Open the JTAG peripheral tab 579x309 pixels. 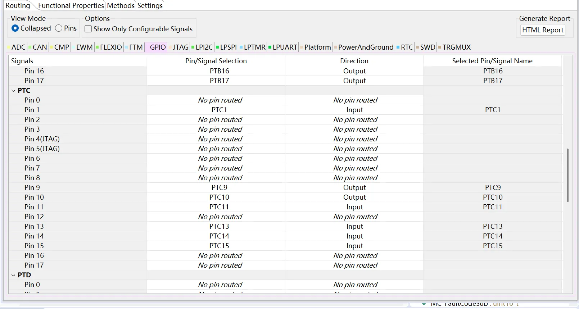point(179,47)
